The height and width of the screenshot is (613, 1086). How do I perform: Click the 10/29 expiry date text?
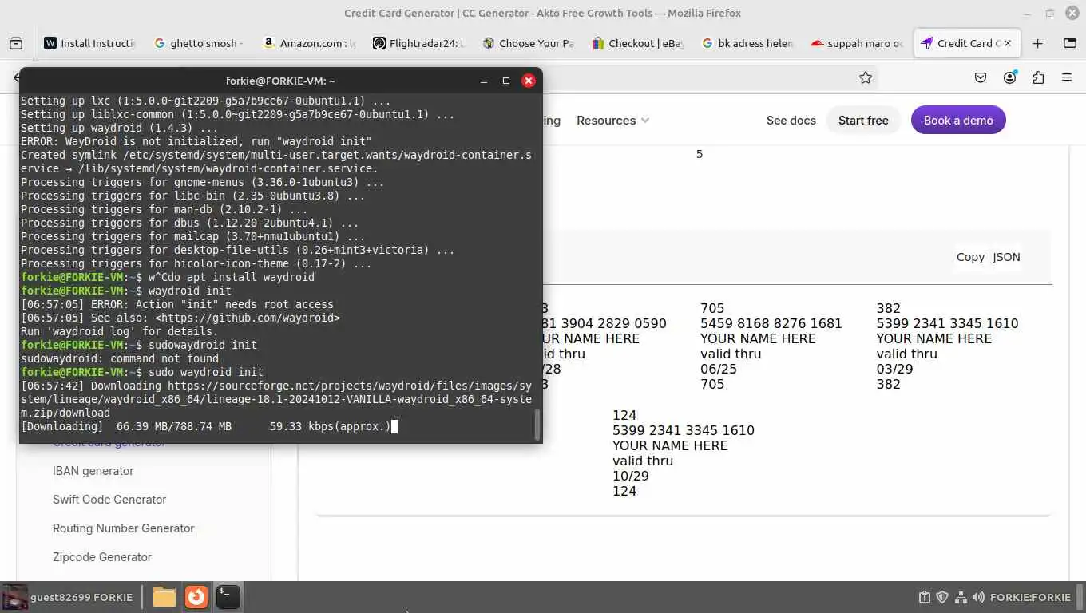tap(631, 476)
